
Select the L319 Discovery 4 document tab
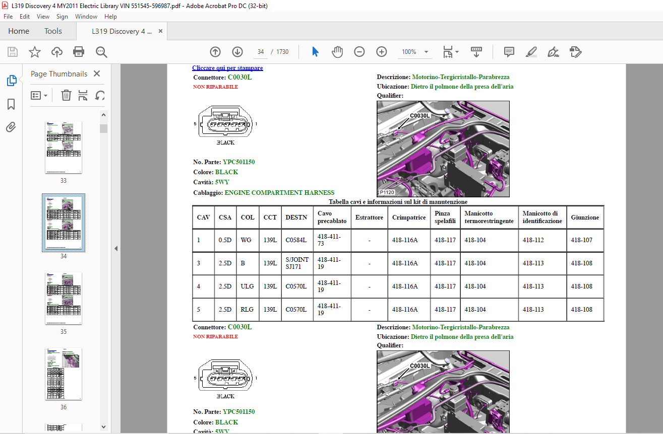point(122,31)
